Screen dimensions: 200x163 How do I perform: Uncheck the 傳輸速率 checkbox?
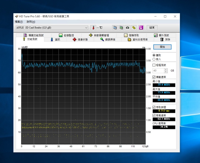tap(154, 77)
